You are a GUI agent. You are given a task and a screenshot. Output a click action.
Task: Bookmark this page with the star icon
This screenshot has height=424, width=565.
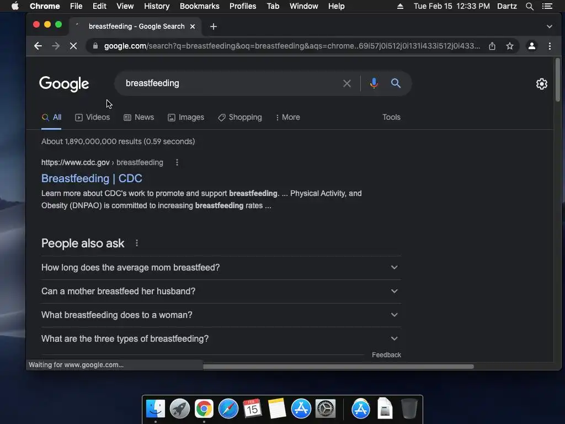click(509, 46)
